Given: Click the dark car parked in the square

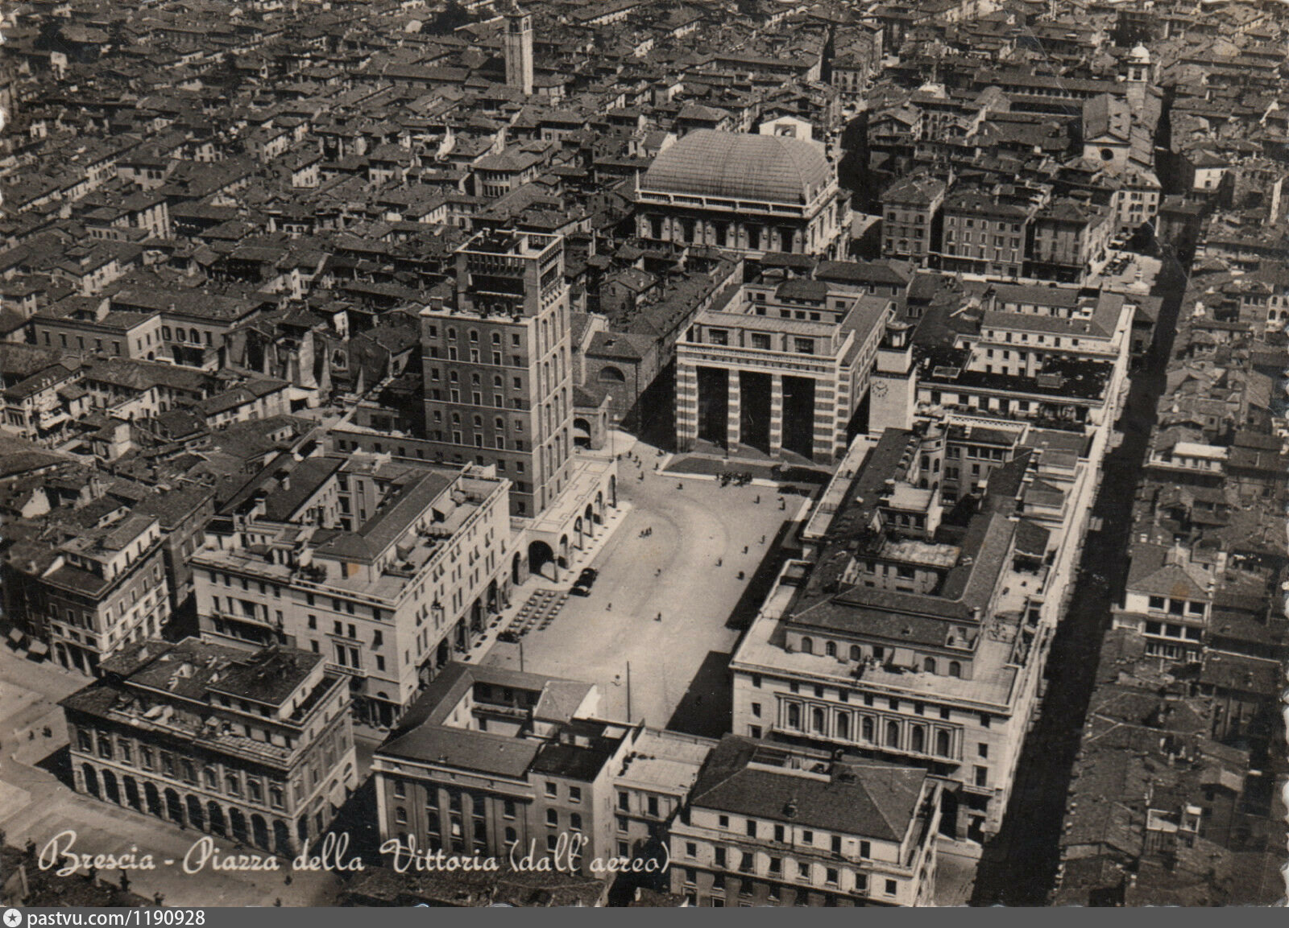Looking at the screenshot, I should pyautogui.click(x=584, y=581).
